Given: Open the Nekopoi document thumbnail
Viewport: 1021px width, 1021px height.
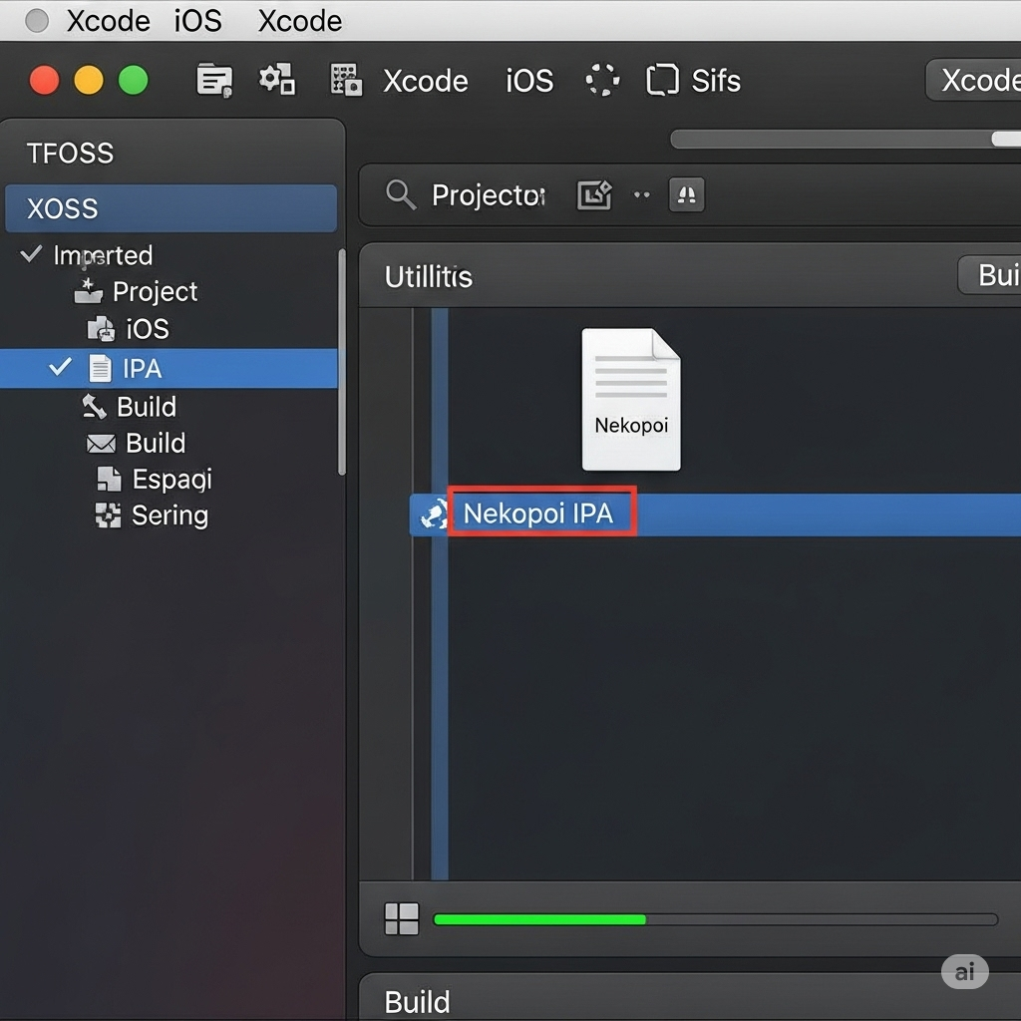Looking at the screenshot, I should click(x=631, y=399).
